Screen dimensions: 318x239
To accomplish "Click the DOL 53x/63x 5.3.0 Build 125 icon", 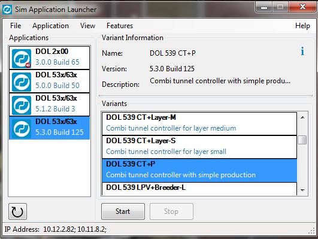I will 22,128.
